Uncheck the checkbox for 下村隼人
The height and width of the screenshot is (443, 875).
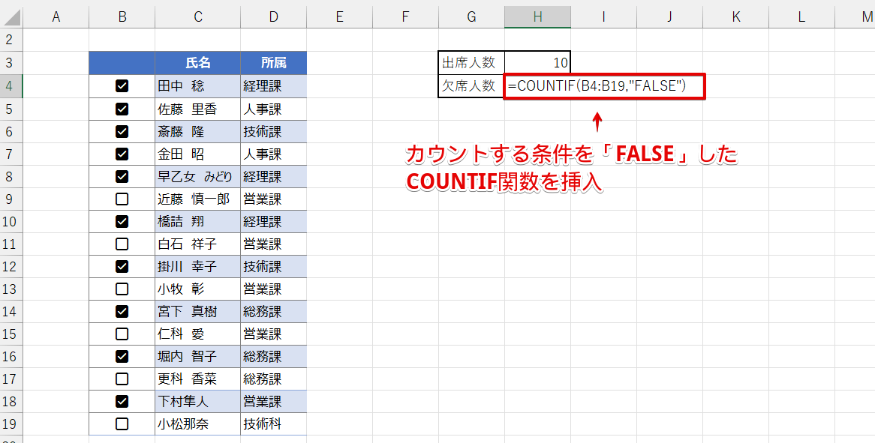122,401
